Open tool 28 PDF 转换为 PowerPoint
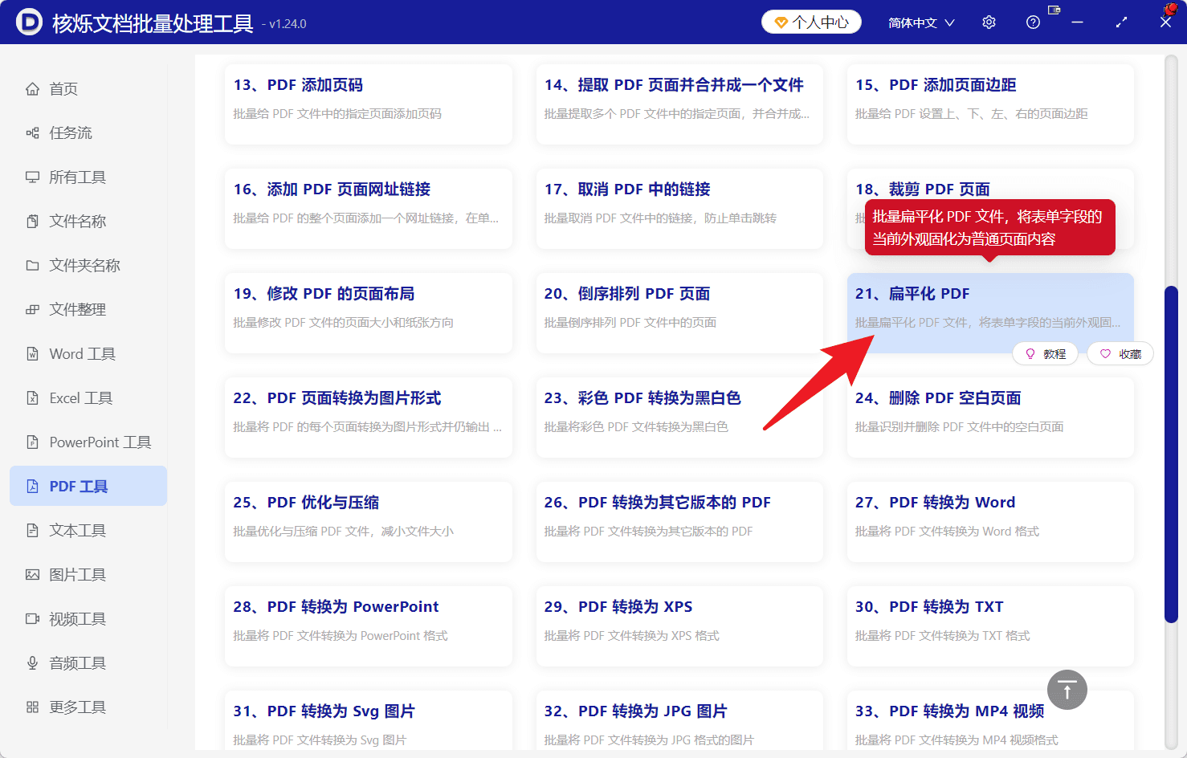This screenshot has width=1187, height=758. [369, 626]
